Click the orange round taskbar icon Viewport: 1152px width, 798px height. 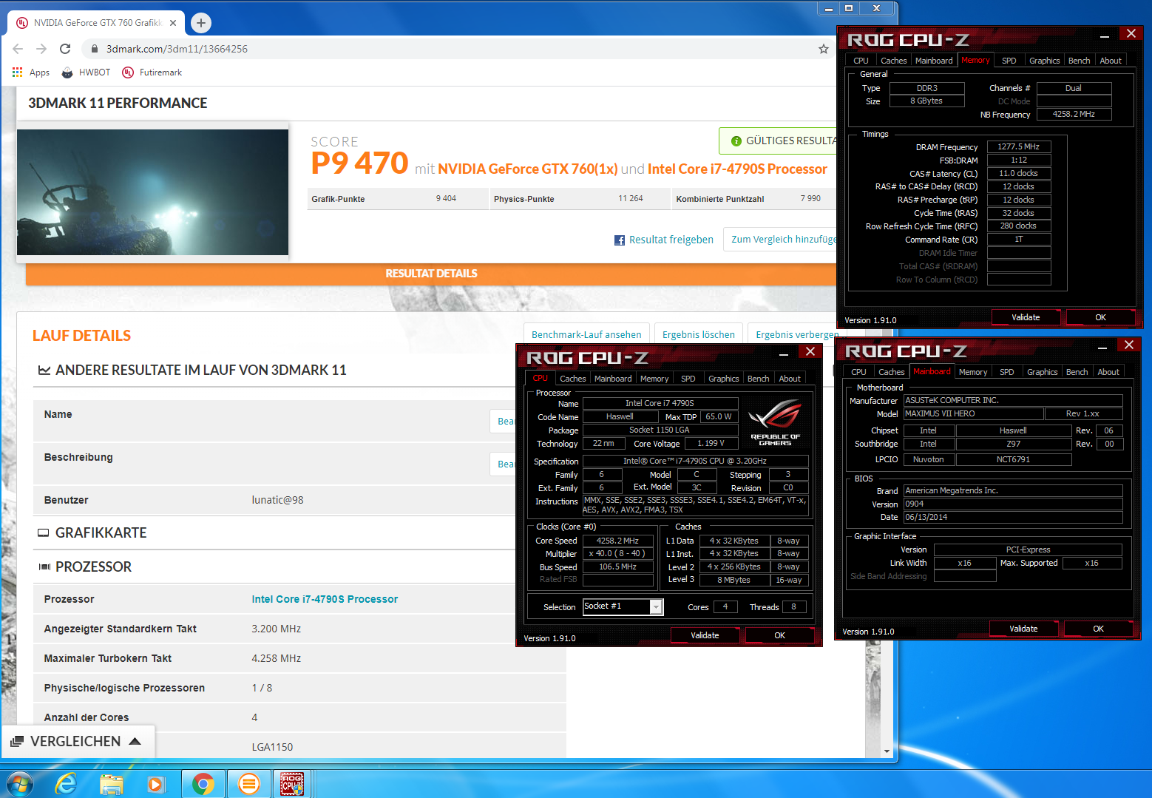249,784
